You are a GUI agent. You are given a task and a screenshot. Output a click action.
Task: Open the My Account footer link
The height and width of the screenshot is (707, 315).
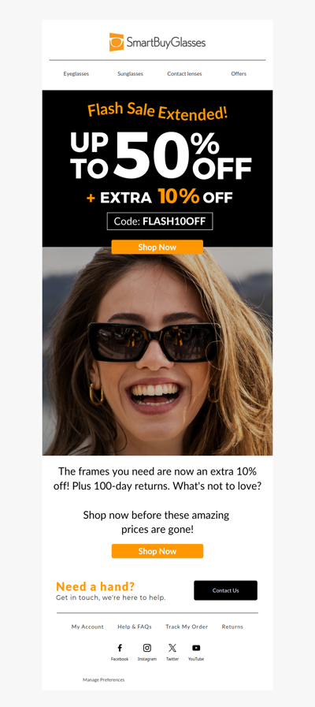tap(87, 627)
